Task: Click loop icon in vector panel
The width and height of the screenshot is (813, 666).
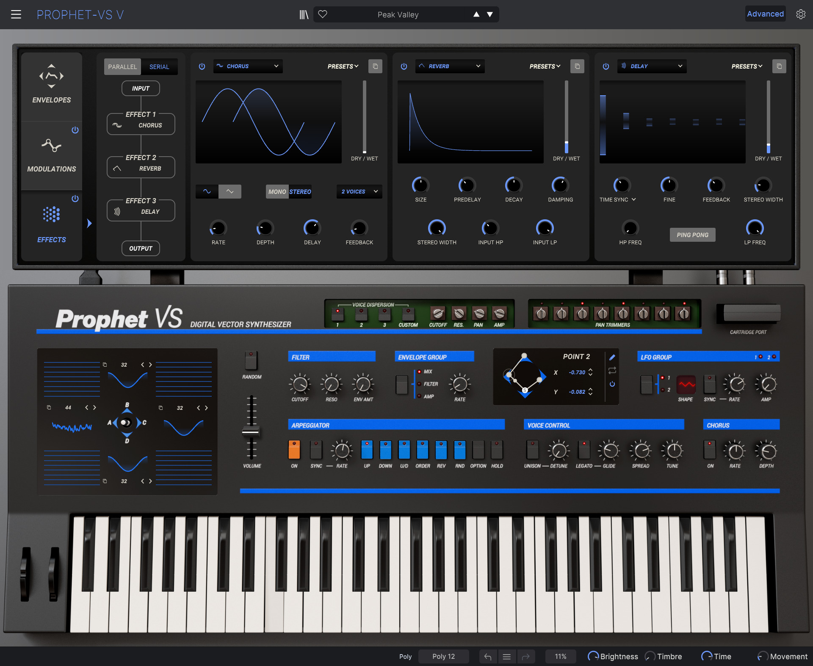Action: pyautogui.click(x=612, y=370)
